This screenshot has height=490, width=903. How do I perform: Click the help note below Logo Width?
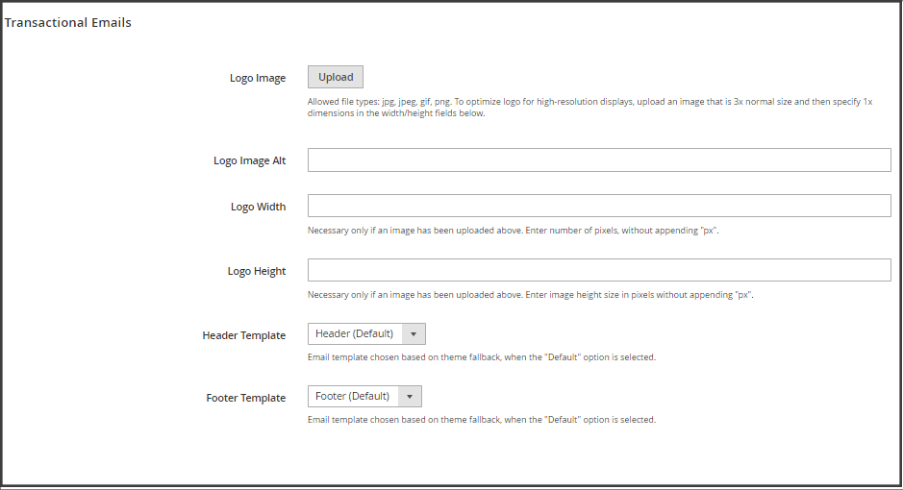point(513,231)
